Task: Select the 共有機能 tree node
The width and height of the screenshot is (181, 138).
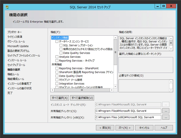Action: click(x=57, y=64)
